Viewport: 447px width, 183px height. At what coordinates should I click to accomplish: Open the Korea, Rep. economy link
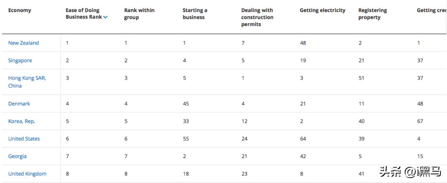[x=22, y=121]
